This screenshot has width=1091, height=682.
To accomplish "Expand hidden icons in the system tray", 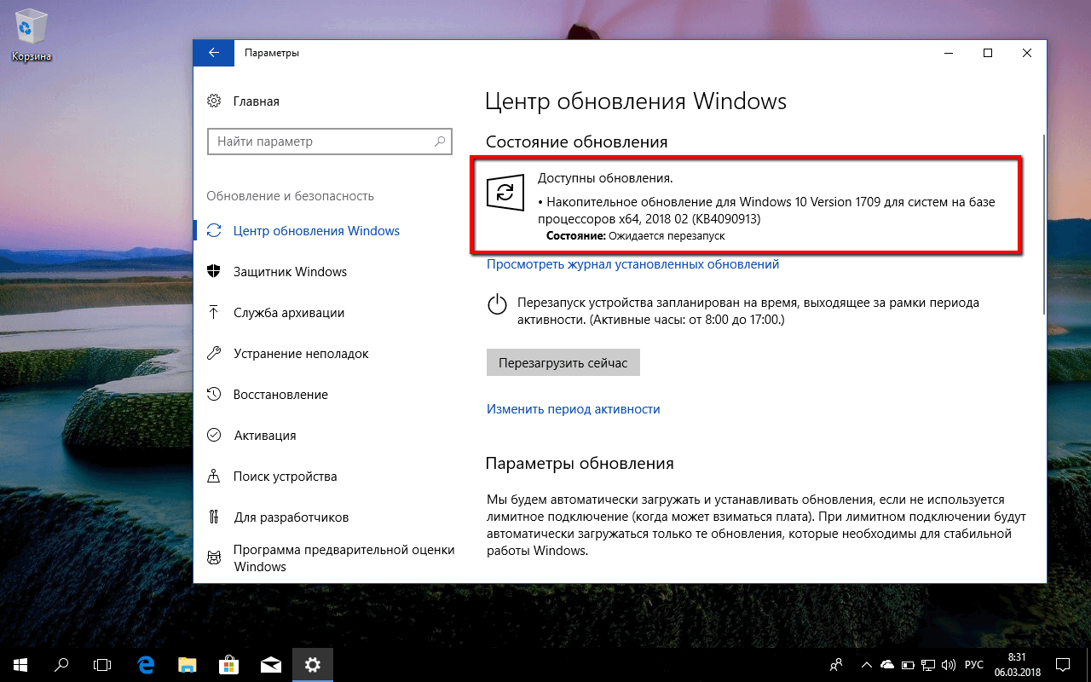I will (x=867, y=665).
